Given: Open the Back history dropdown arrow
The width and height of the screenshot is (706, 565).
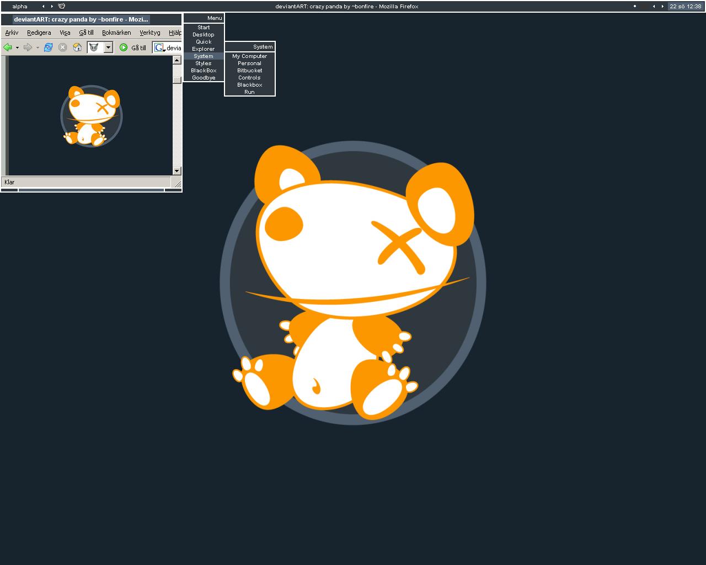Looking at the screenshot, I should [x=17, y=47].
